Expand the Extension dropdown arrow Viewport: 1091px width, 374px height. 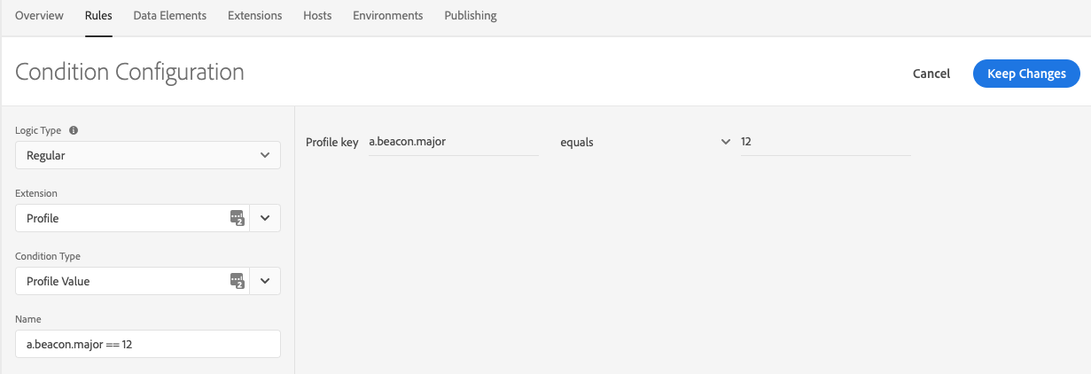(x=265, y=218)
